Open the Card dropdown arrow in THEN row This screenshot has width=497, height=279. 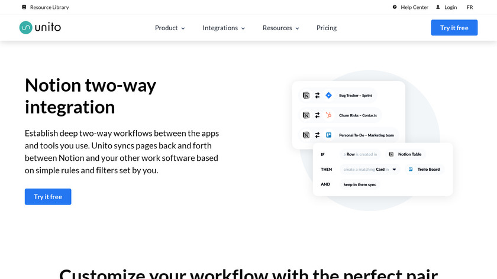[x=394, y=170]
